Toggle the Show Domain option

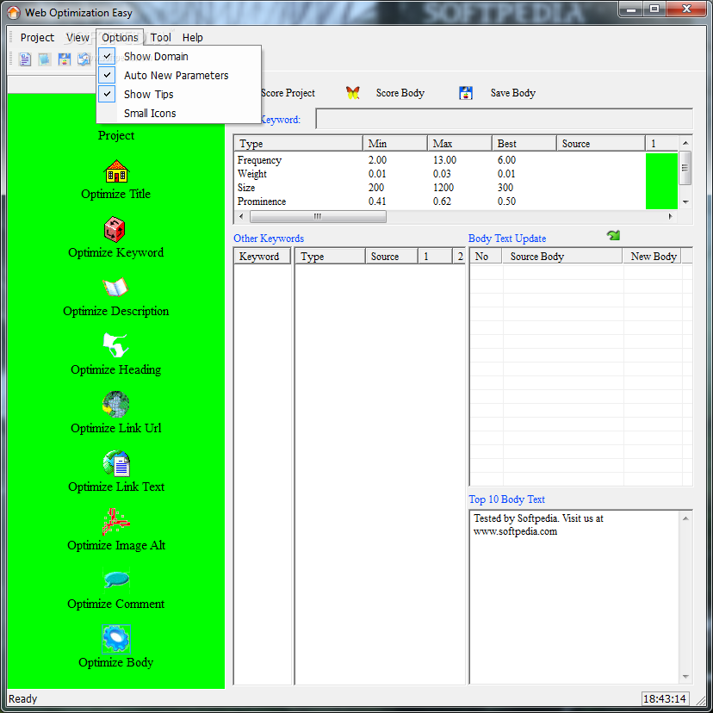[x=179, y=56]
